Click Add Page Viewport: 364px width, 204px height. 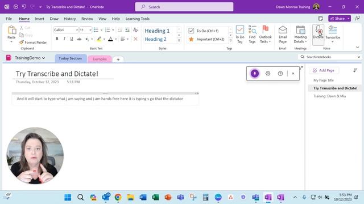tap(324, 70)
